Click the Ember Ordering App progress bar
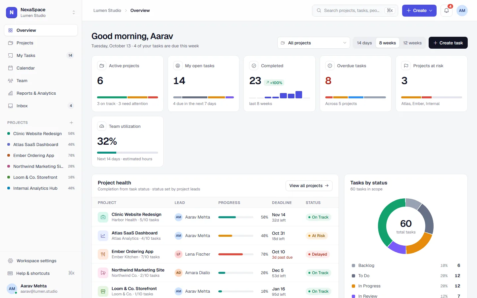 pyautogui.click(x=236, y=254)
